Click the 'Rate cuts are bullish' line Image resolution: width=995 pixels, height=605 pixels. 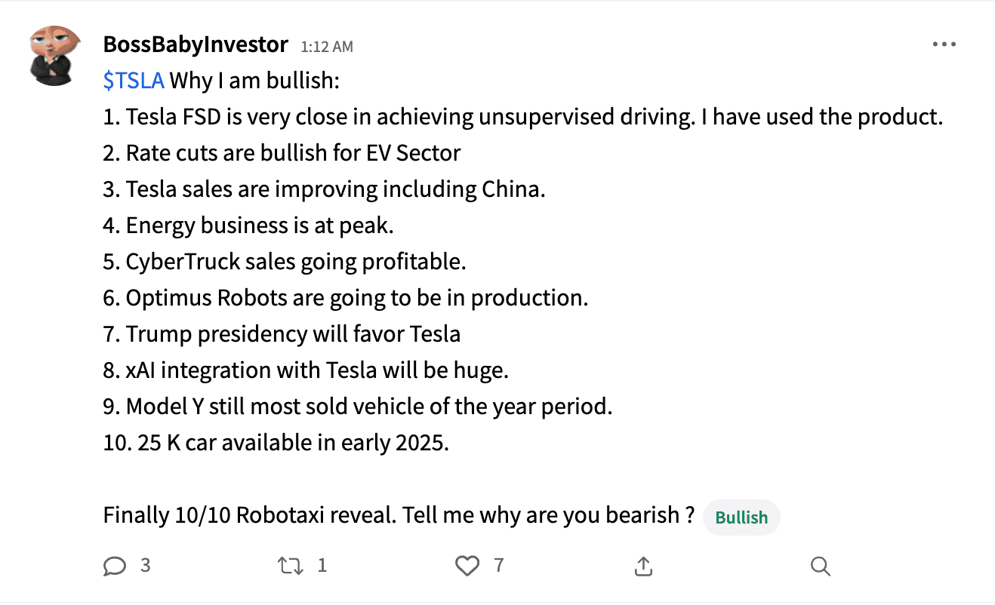pyautogui.click(x=282, y=153)
